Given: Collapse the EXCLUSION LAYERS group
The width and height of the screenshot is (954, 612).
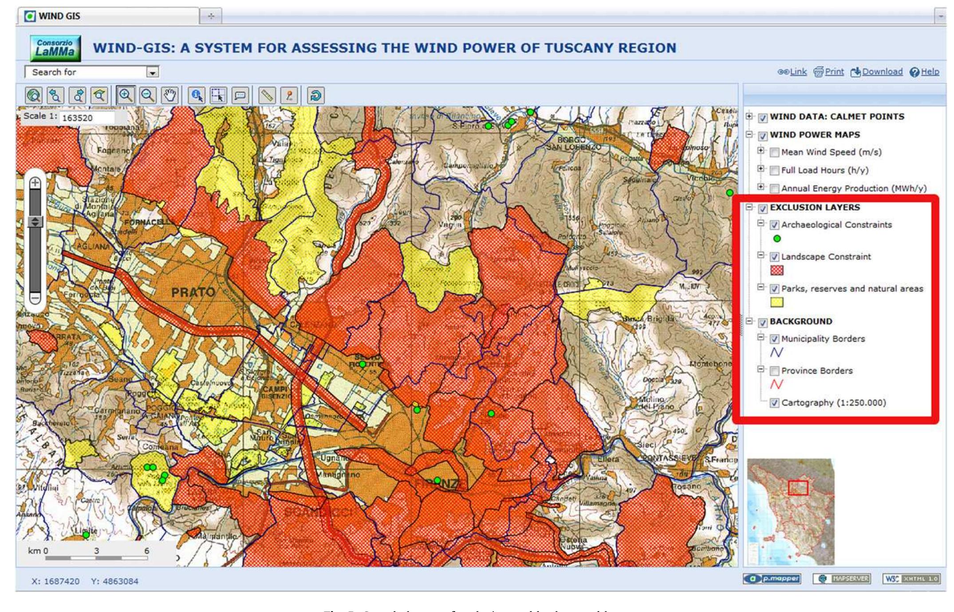Looking at the screenshot, I should tap(749, 207).
